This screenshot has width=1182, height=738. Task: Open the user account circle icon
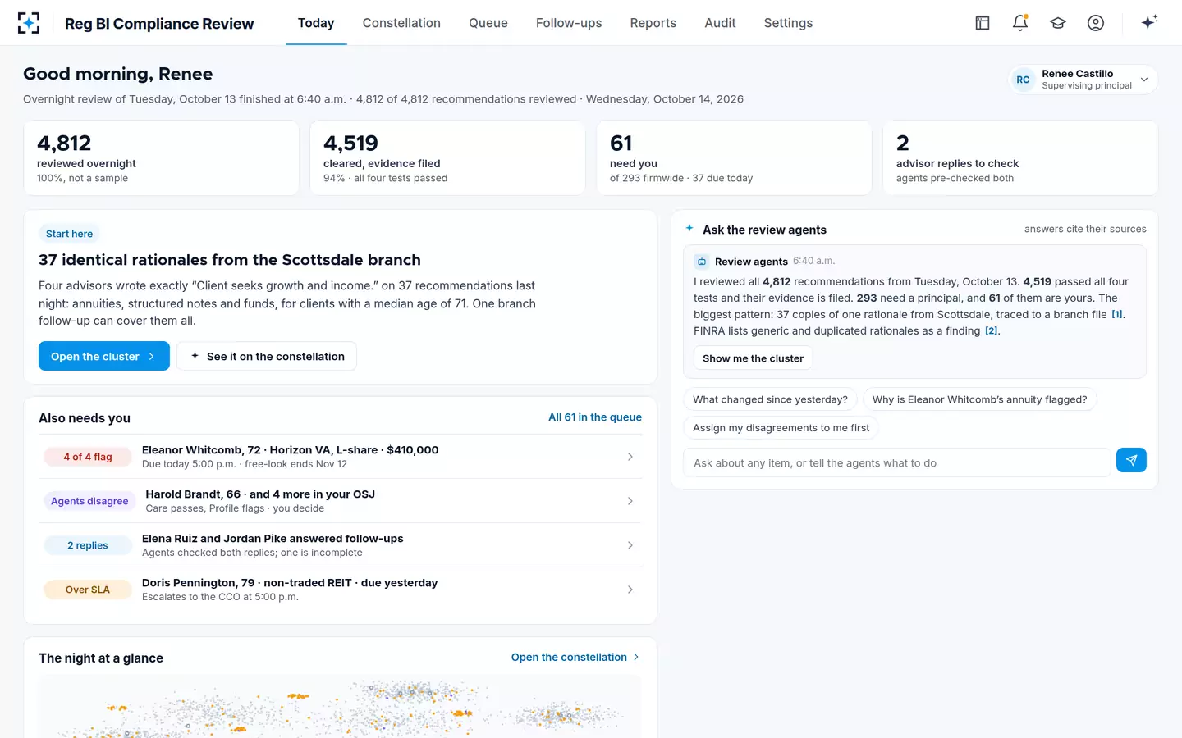[x=1096, y=23]
